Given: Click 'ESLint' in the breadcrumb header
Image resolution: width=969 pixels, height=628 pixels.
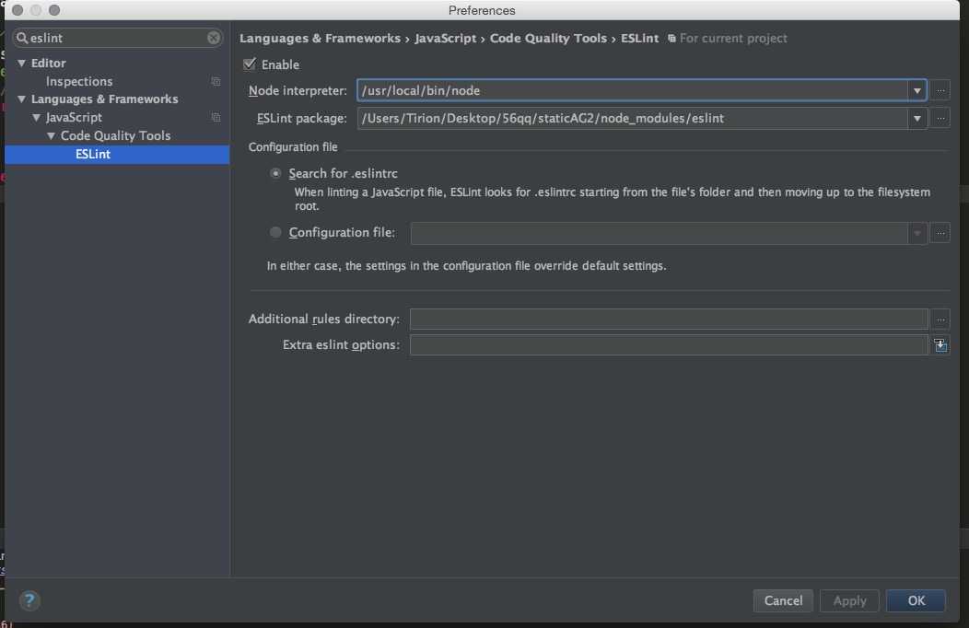Looking at the screenshot, I should click(639, 39).
